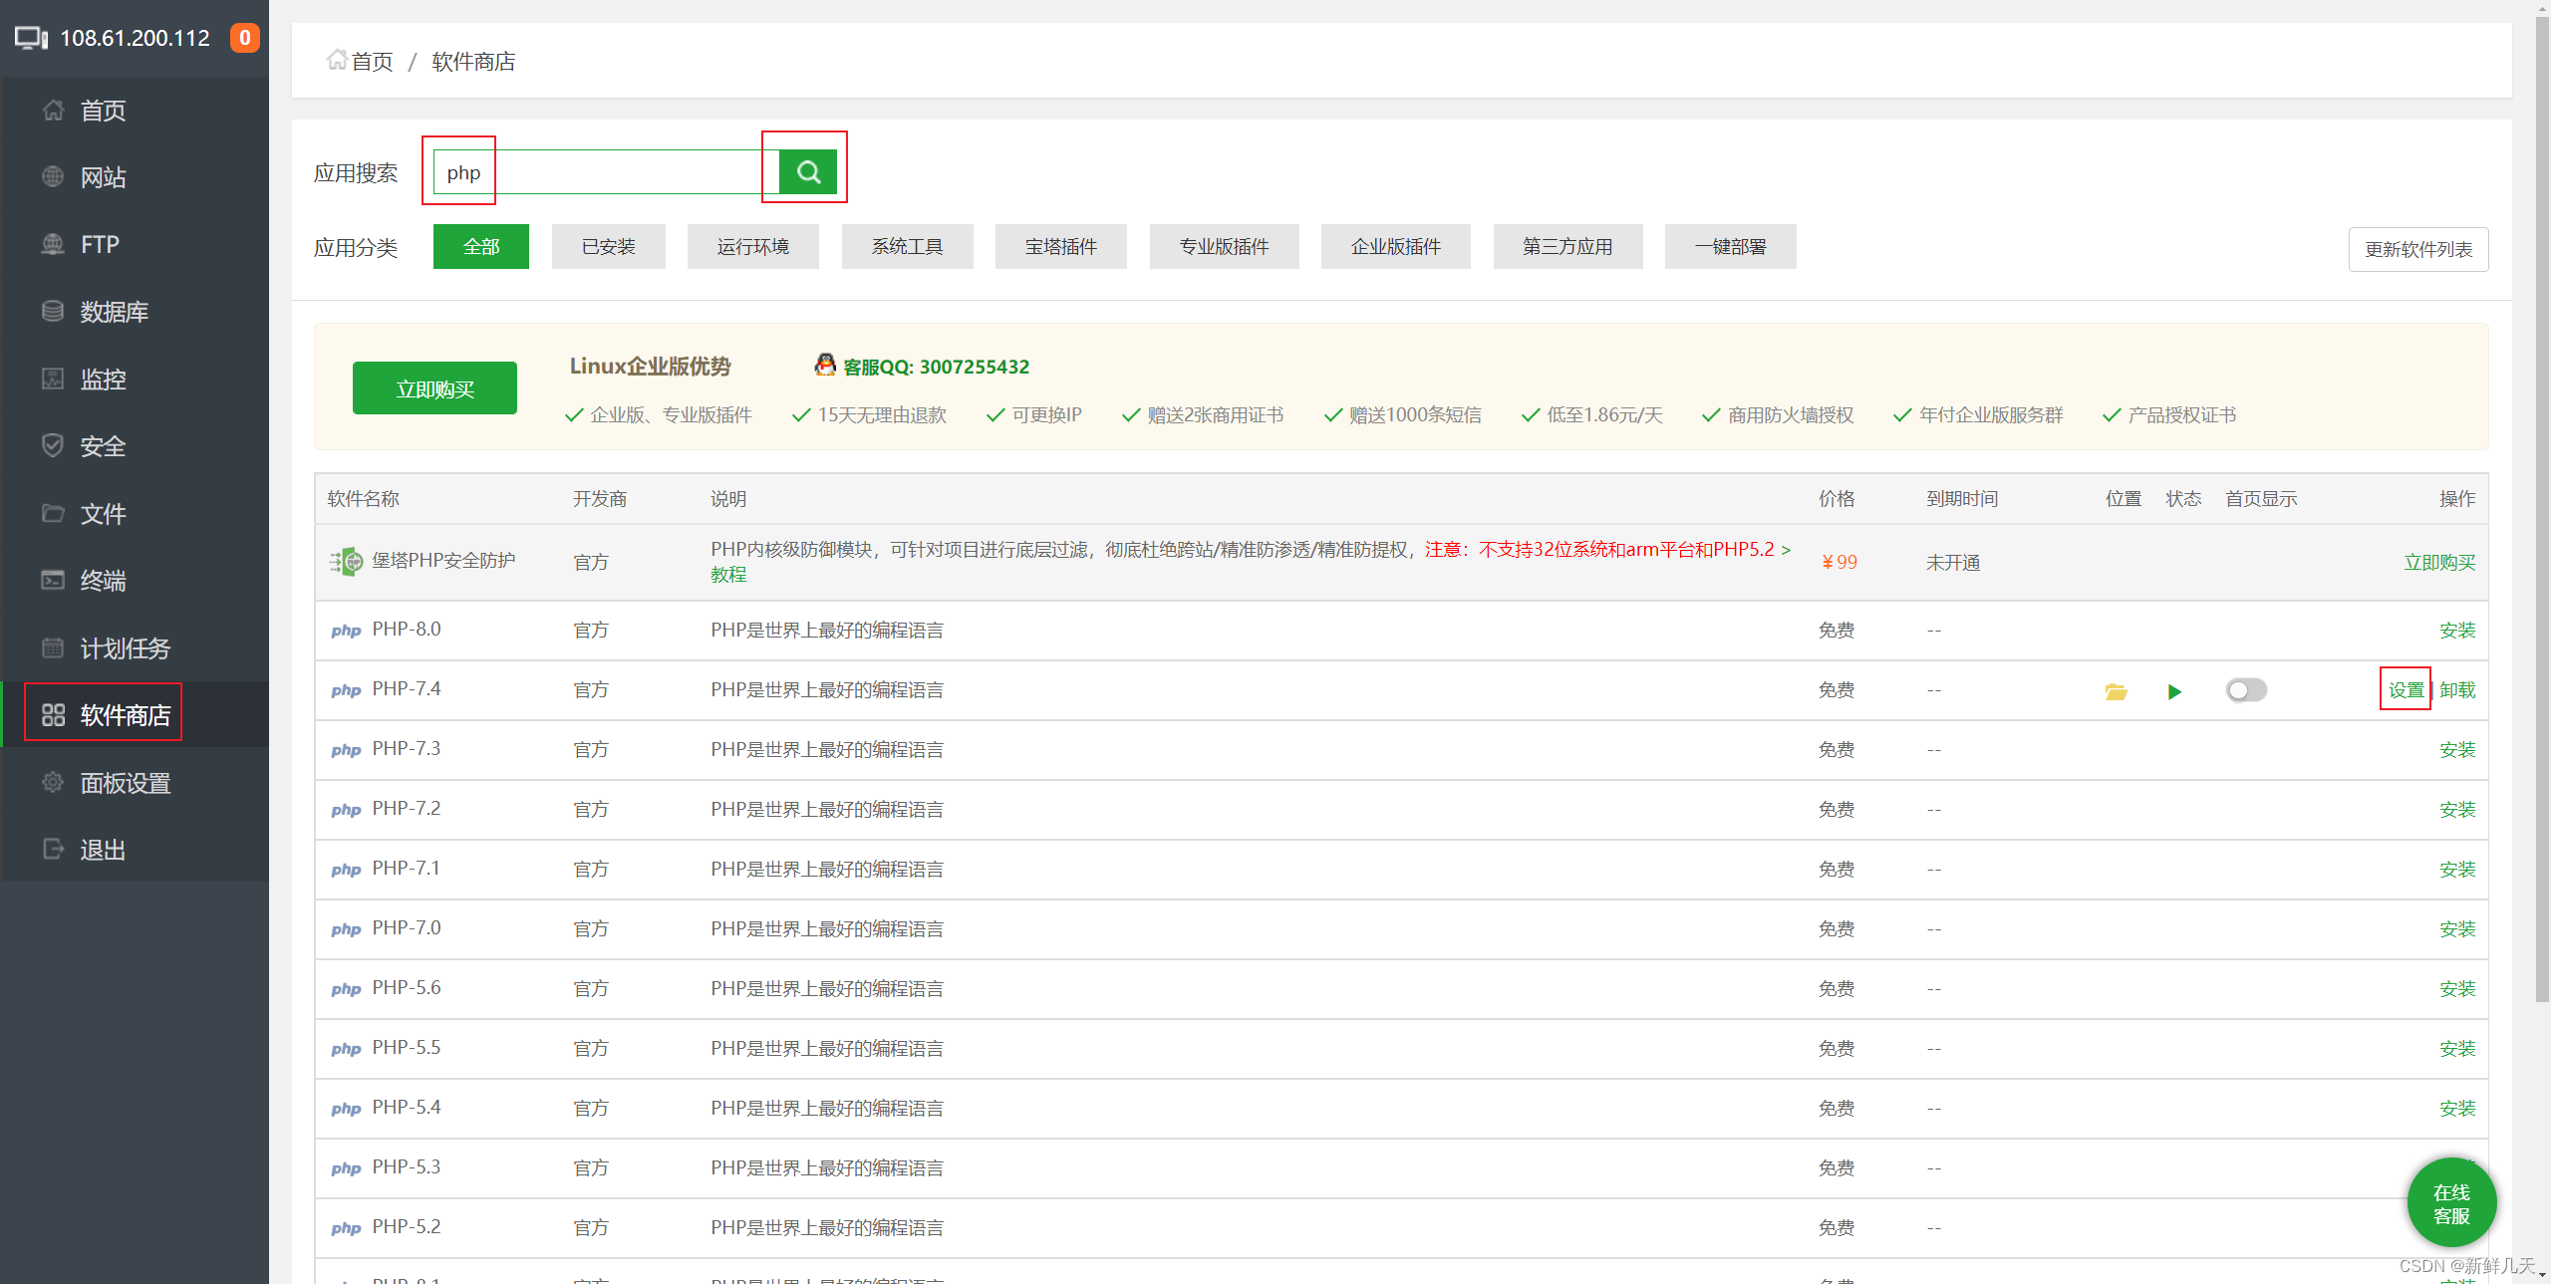Click the home icon in the breadcrumb

pos(337,60)
